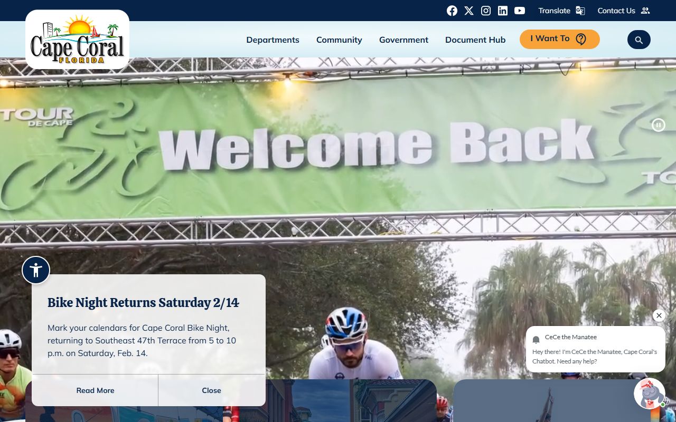Click Read More on Bike Night notice
This screenshot has width=676, height=422.
click(x=95, y=390)
